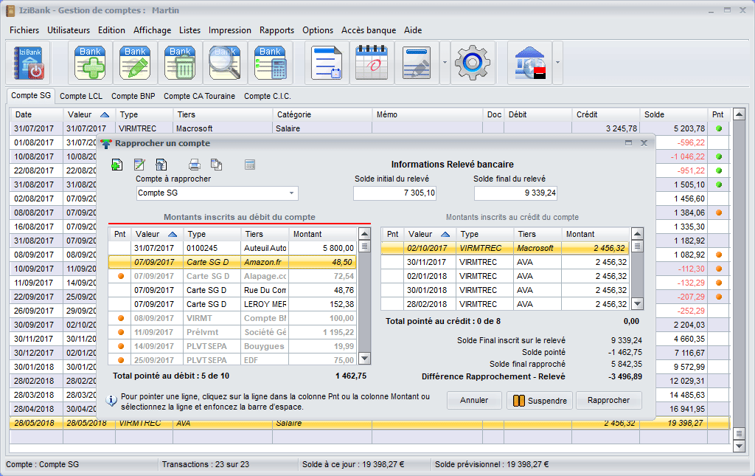The height and width of the screenshot is (476, 755).
Task: Click the add bank account icon (green plus)
Action: point(91,63)
